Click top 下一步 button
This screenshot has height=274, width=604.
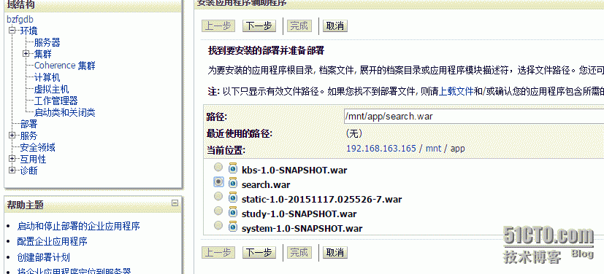(x=259, y=26)
